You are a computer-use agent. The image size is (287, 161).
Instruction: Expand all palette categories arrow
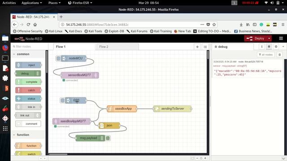click(x=44, y=158)
